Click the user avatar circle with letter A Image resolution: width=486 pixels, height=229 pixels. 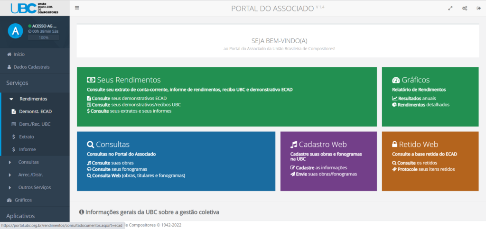(x=16, y=31)
